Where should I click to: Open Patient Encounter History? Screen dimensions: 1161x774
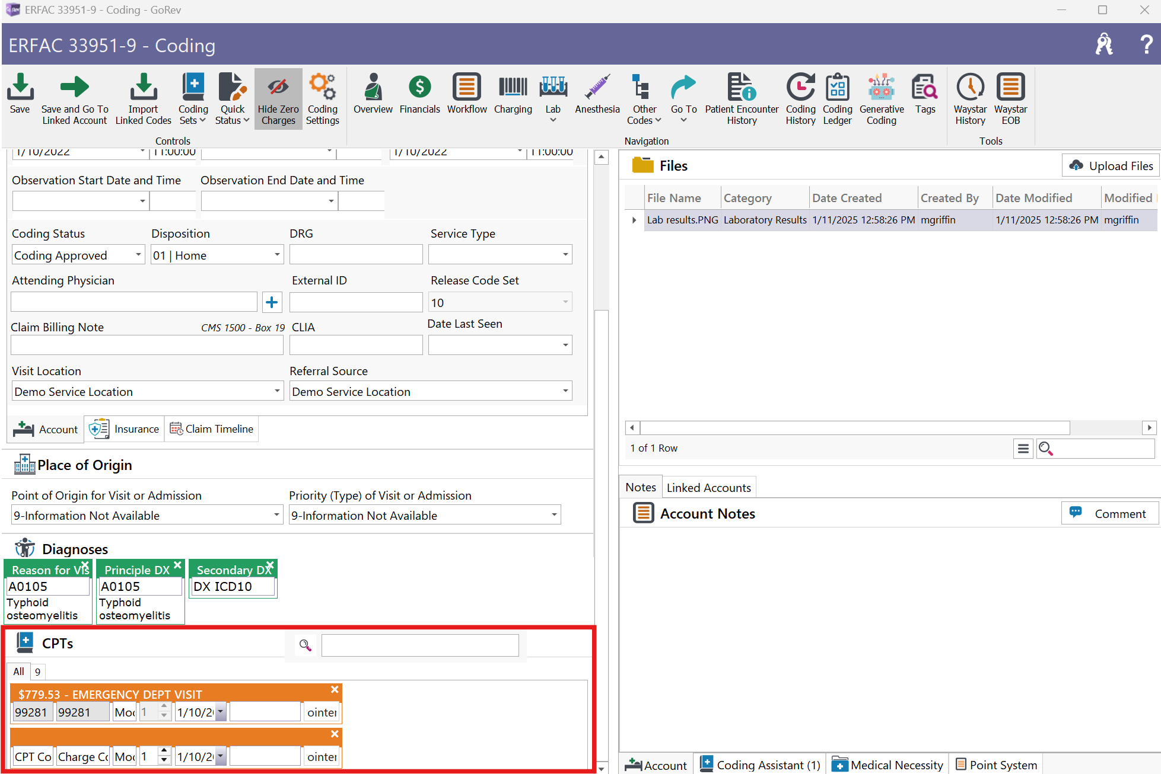coord(742,98)
